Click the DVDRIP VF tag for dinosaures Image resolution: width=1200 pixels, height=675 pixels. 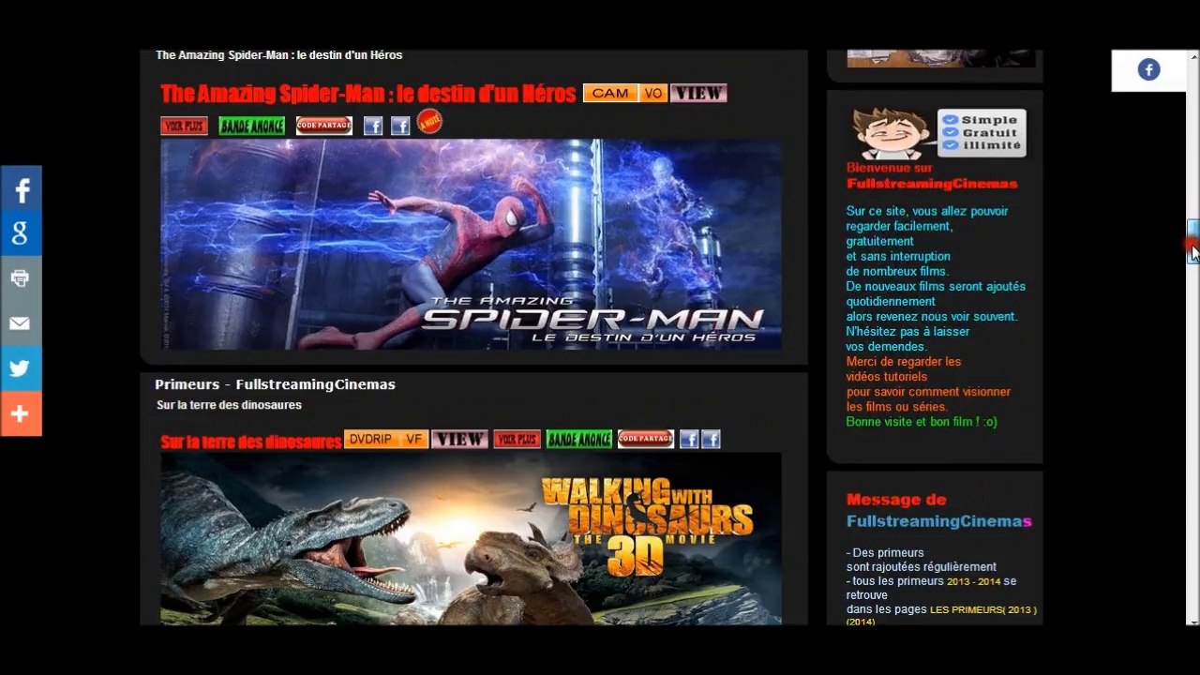(x=386, y=439)
